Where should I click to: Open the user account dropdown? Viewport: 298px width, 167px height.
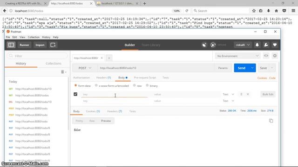(243, 45)
